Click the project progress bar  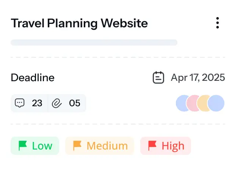[x=94, y=42]
